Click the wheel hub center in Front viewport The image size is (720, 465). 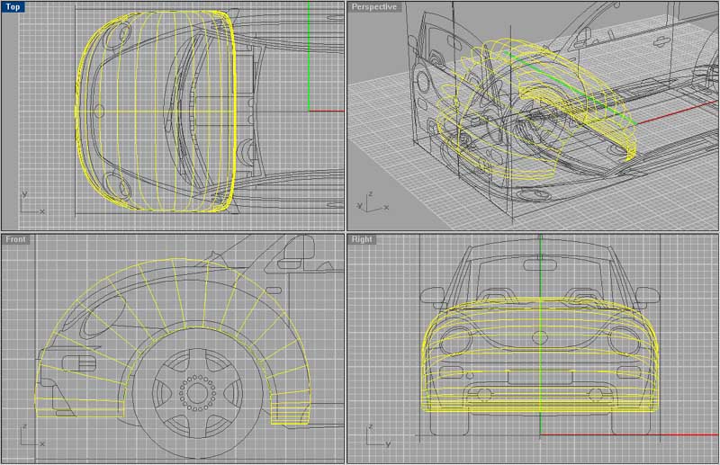pos(197,393)
